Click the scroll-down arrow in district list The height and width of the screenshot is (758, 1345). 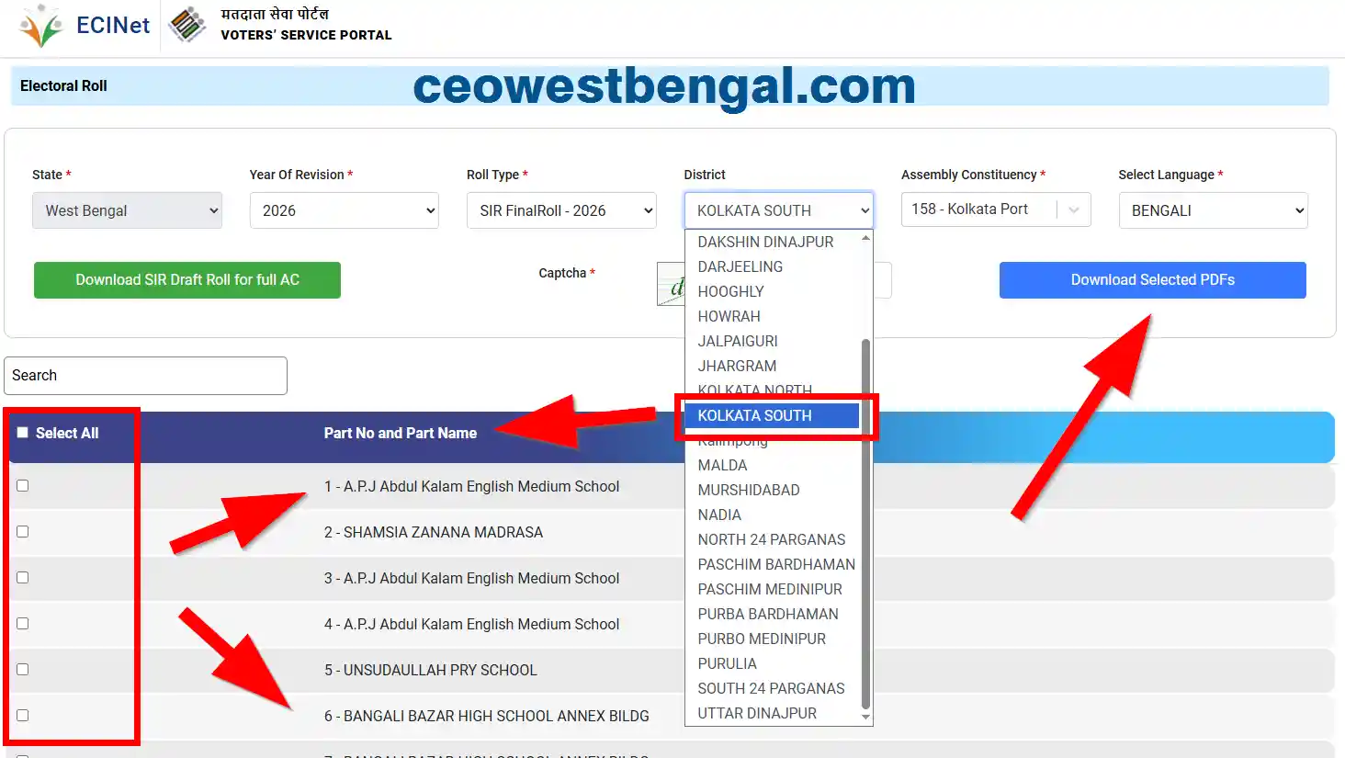click(865, 717)
